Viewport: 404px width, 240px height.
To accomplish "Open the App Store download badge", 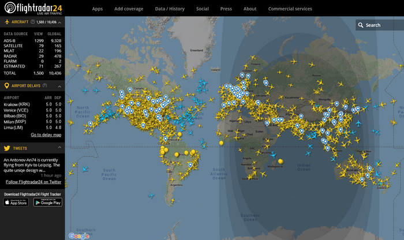I will [16, 202].
